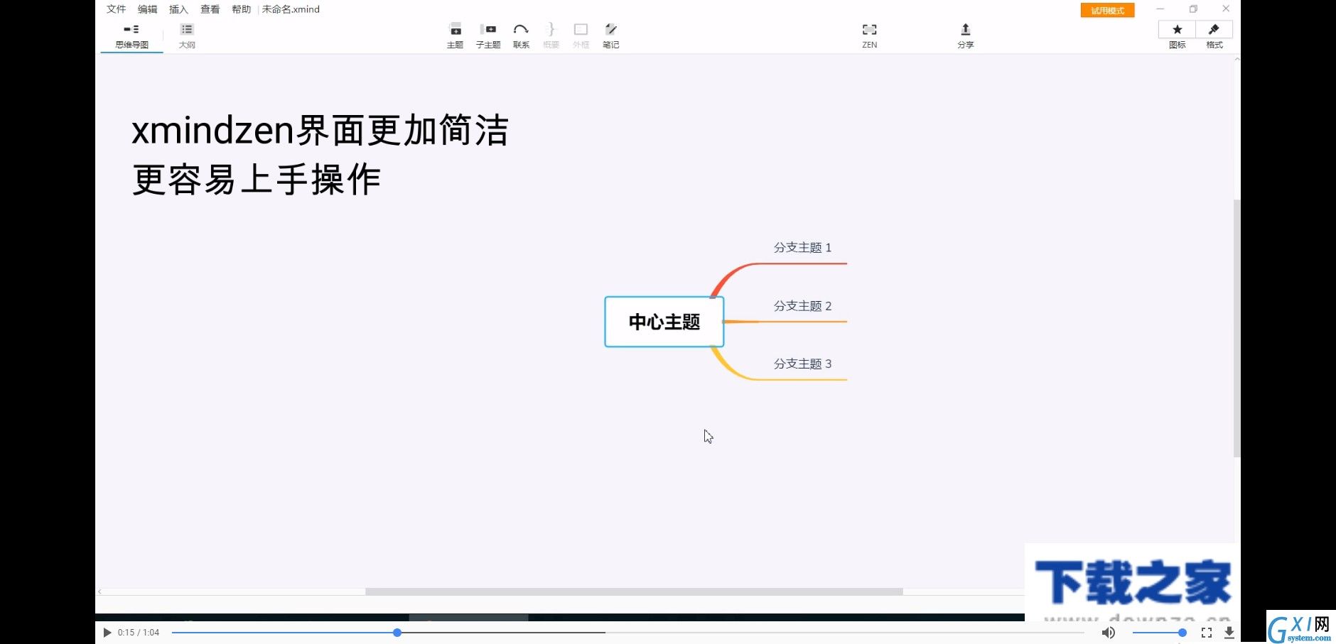Open the 分享 share option
The height and width of the screenshot is (644, 1336).
click(965, 36)
